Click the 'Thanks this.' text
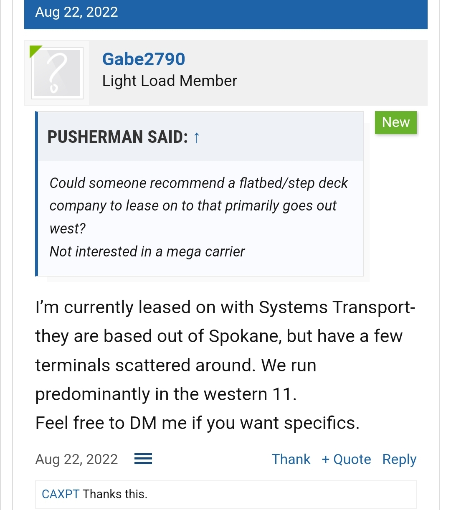 pos(115,494)
